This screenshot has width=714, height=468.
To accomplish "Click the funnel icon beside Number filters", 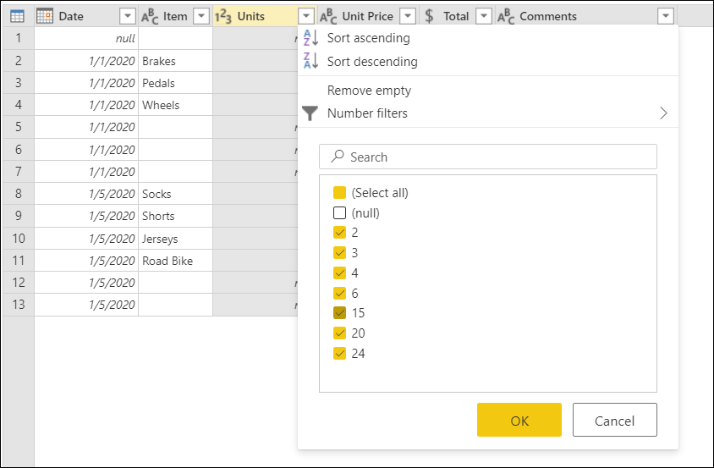I will tap(310, 113).
